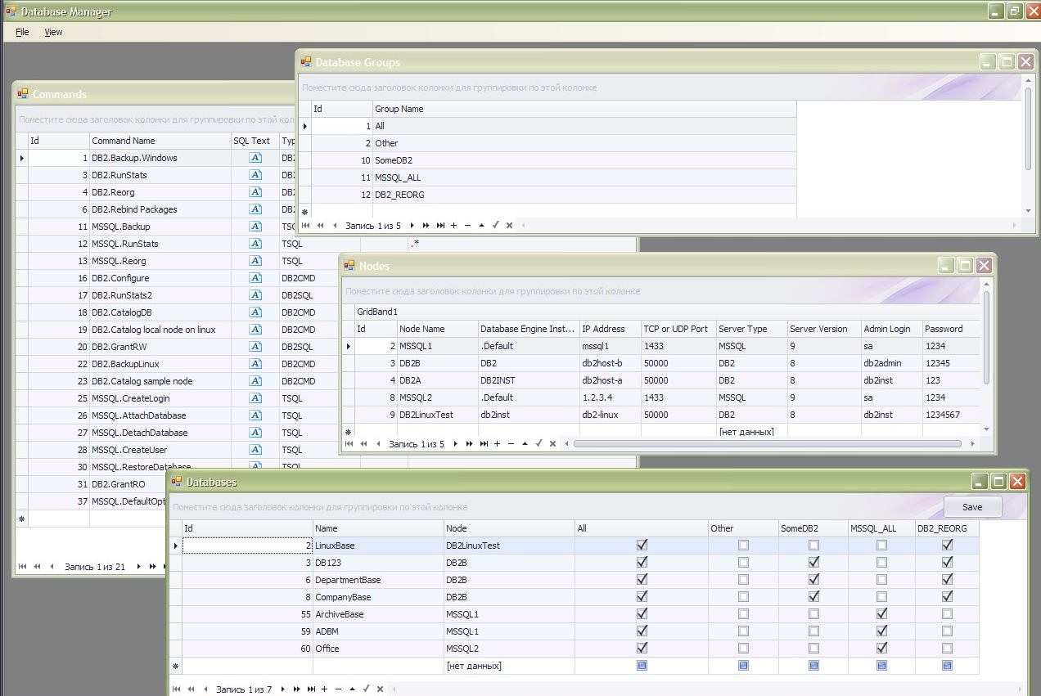Select ArchiveBase database name cell

point(378,614)
